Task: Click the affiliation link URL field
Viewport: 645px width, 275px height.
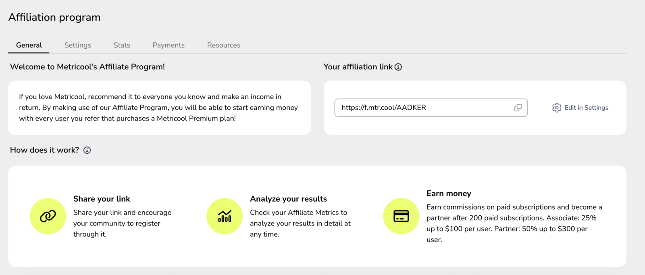Action: (x=431, y=108)
